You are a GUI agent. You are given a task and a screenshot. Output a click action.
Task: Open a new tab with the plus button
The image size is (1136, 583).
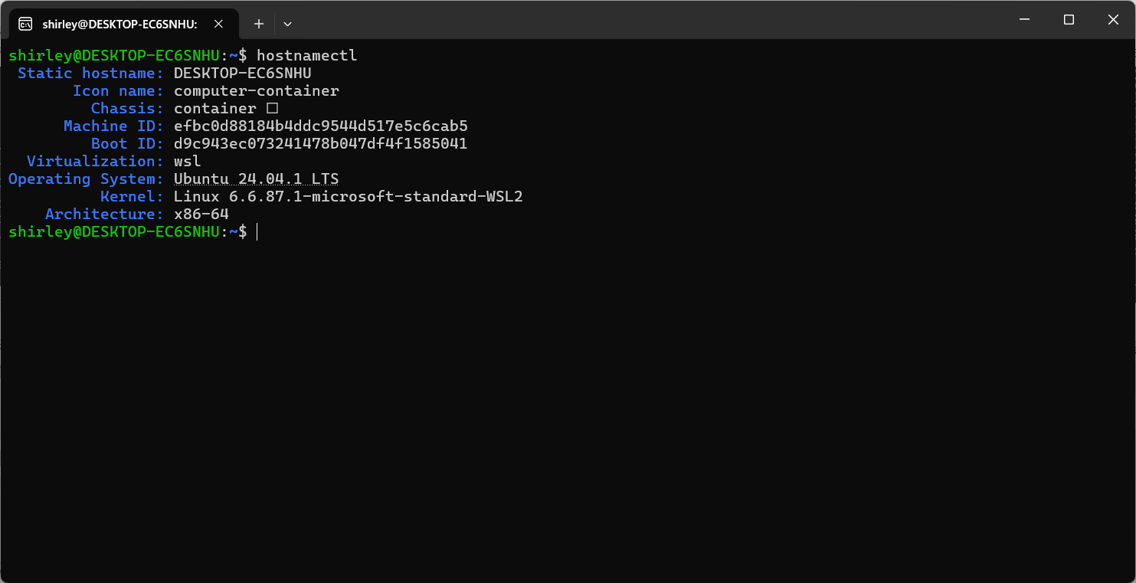coord(258,24)
